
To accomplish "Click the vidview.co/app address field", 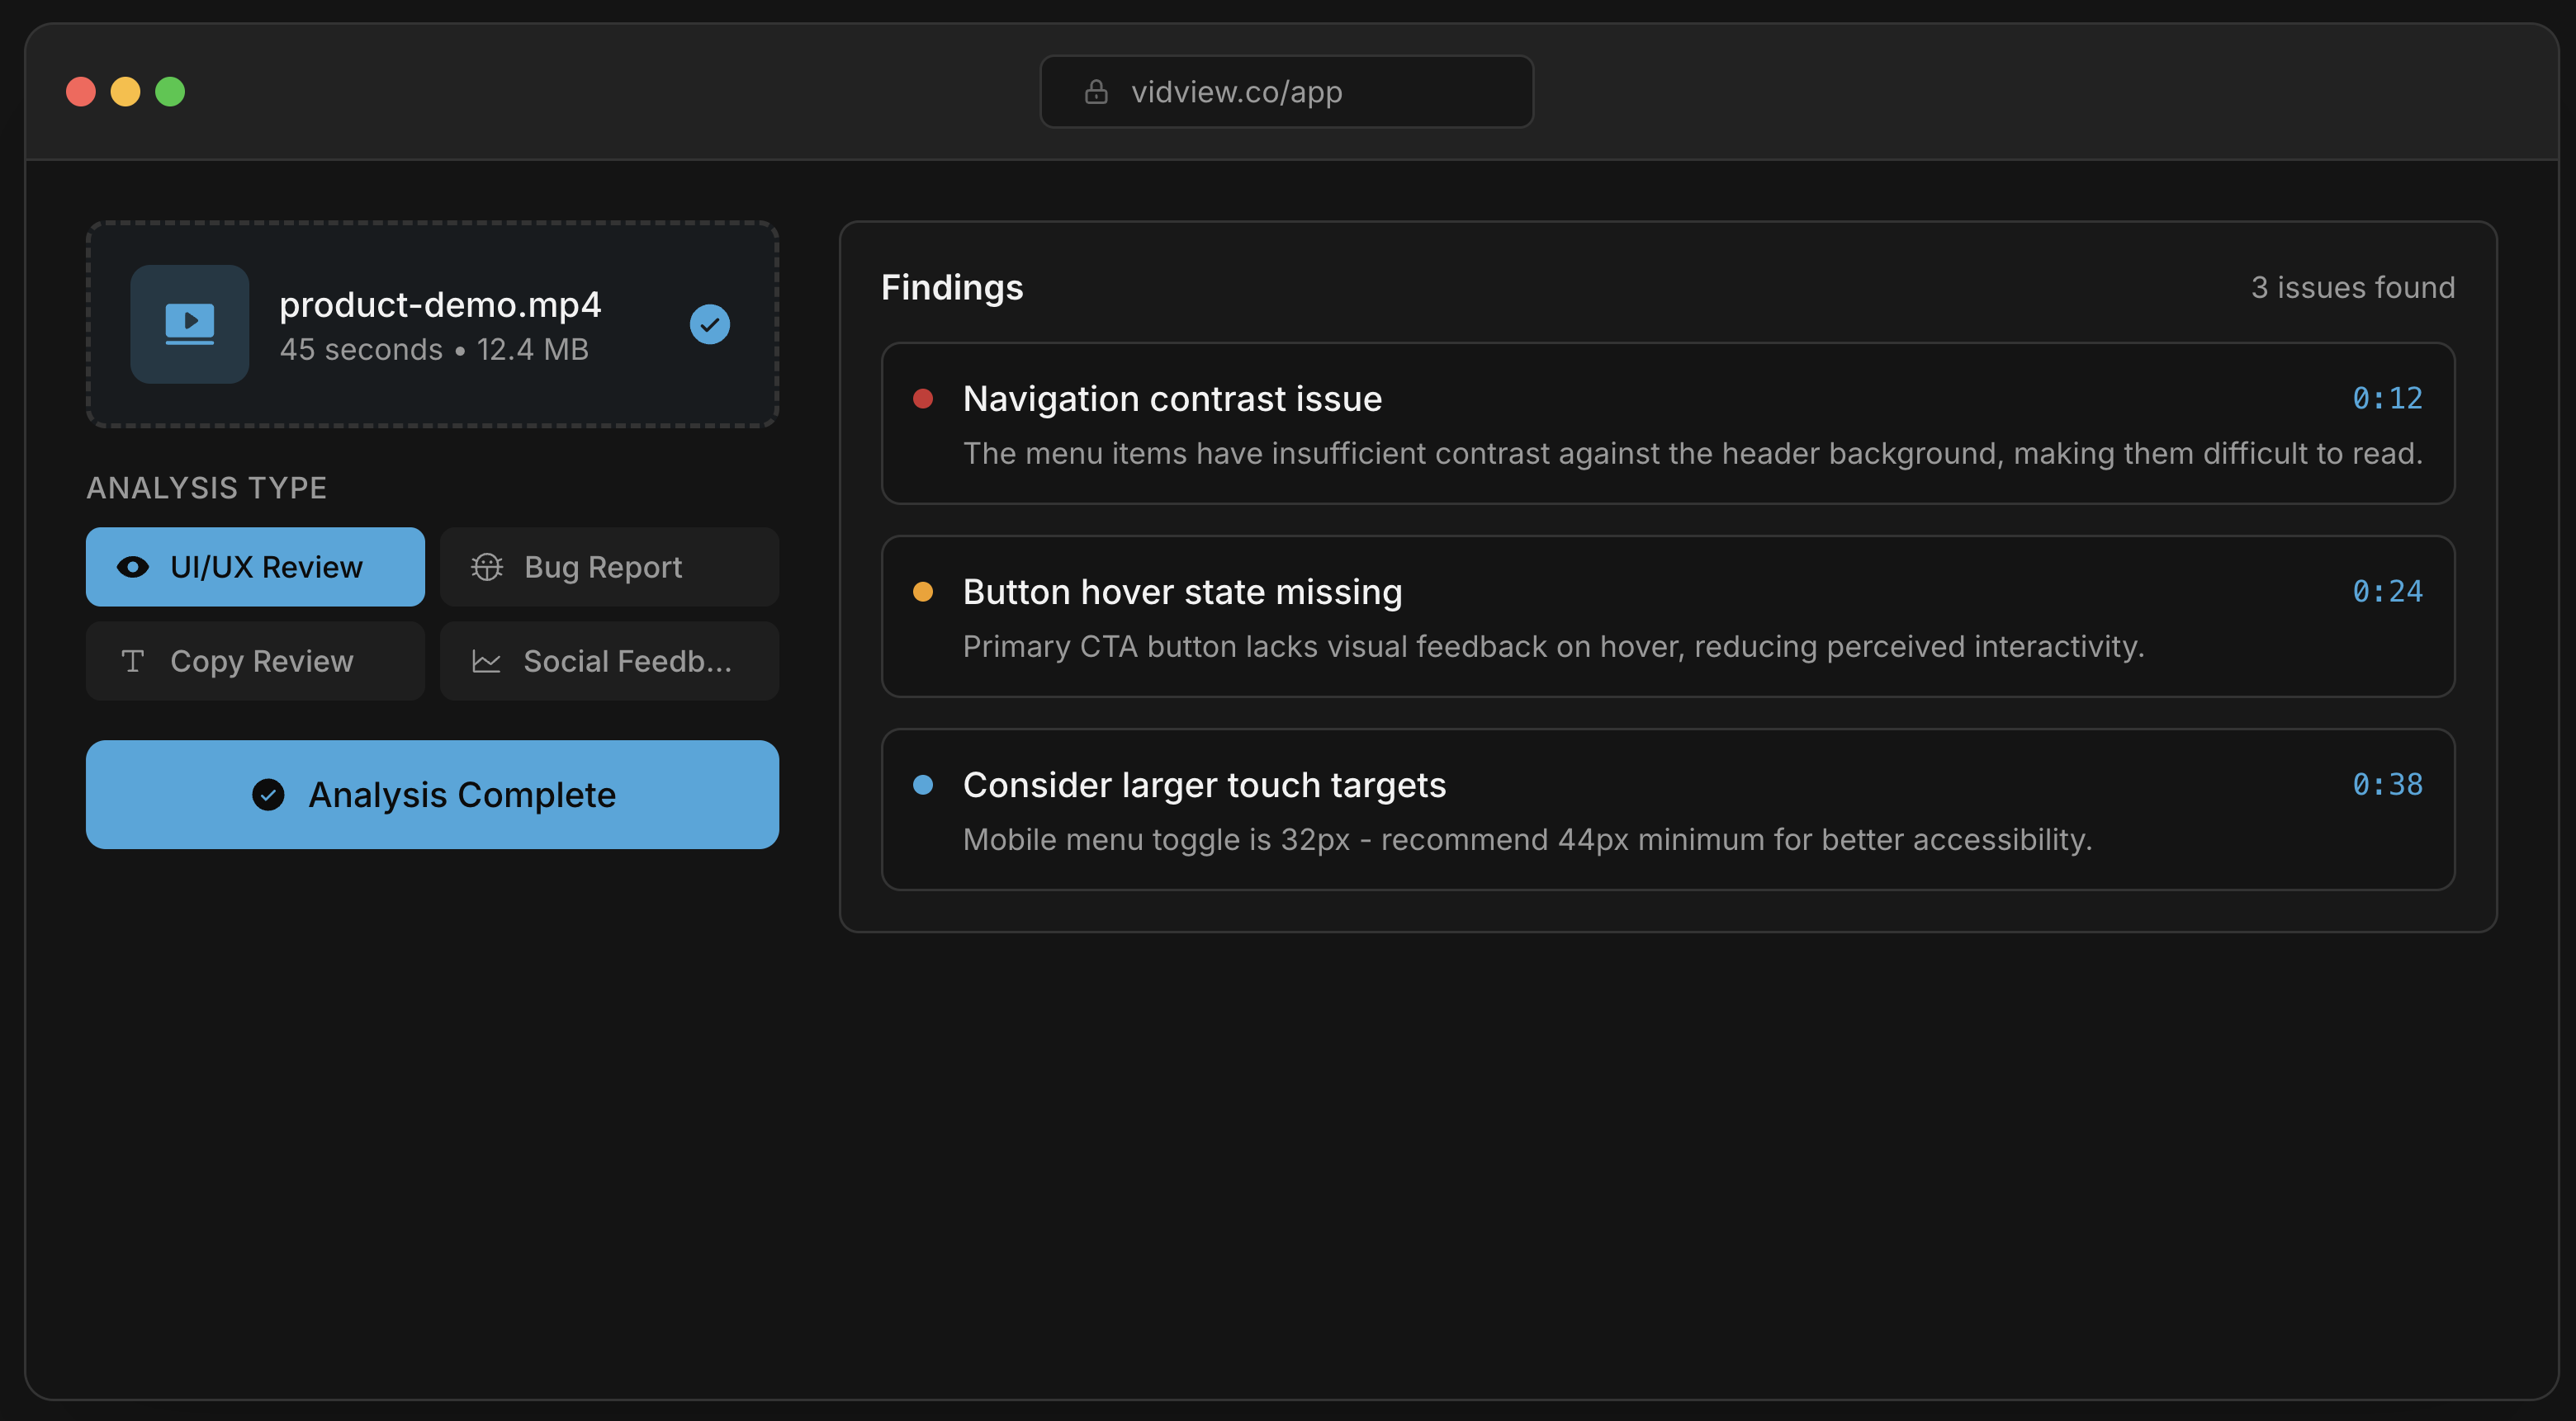I will pos(1286,91).
